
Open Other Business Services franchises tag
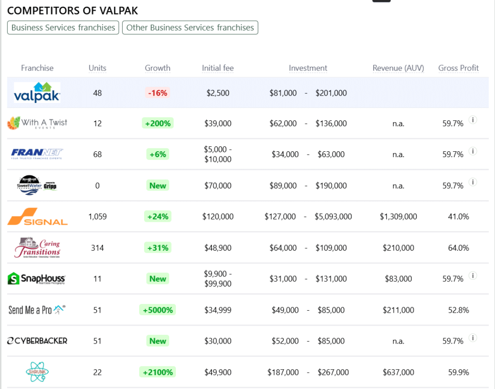coord(190,28)
